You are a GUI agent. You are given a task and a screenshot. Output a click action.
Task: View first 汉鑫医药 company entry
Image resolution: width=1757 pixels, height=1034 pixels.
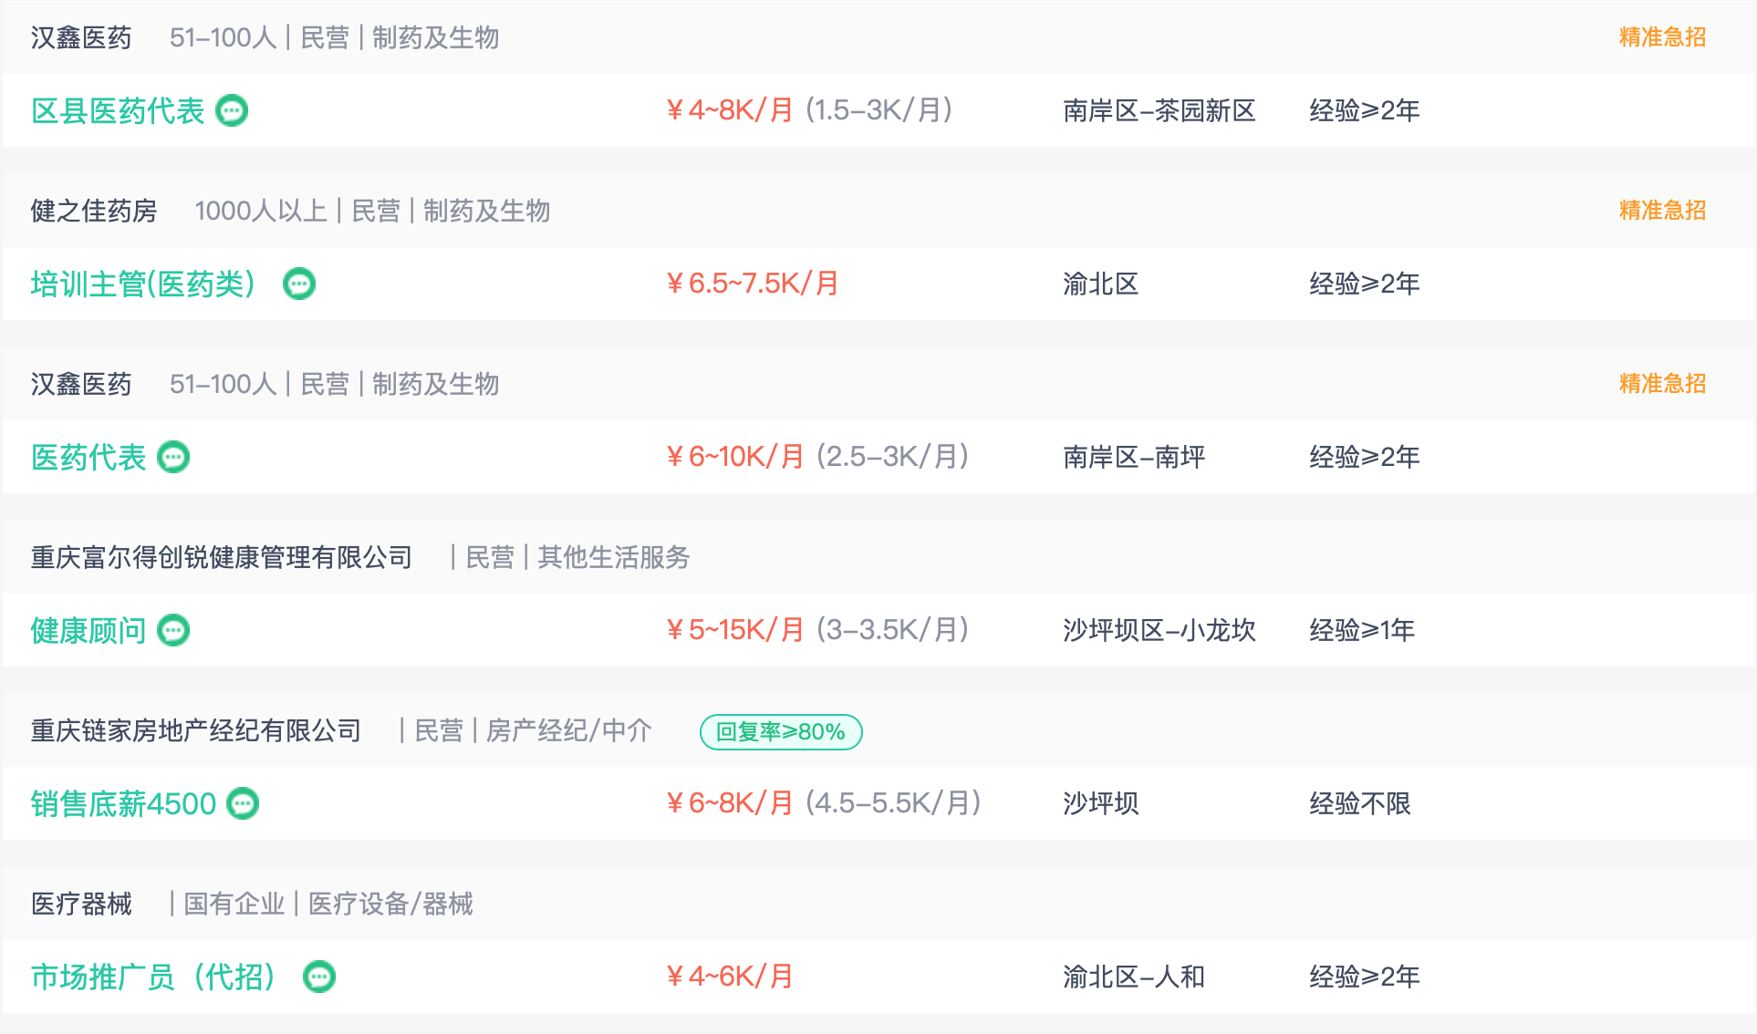tap(81, 37)
